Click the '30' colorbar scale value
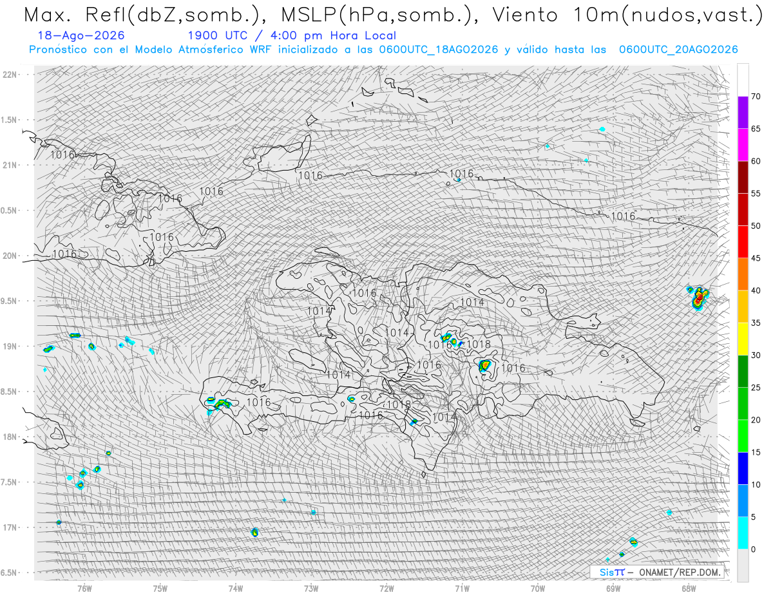773x597 pixels. [x=756, y=355]
